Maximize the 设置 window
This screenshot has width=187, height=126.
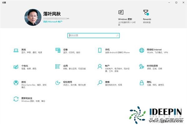176,2
